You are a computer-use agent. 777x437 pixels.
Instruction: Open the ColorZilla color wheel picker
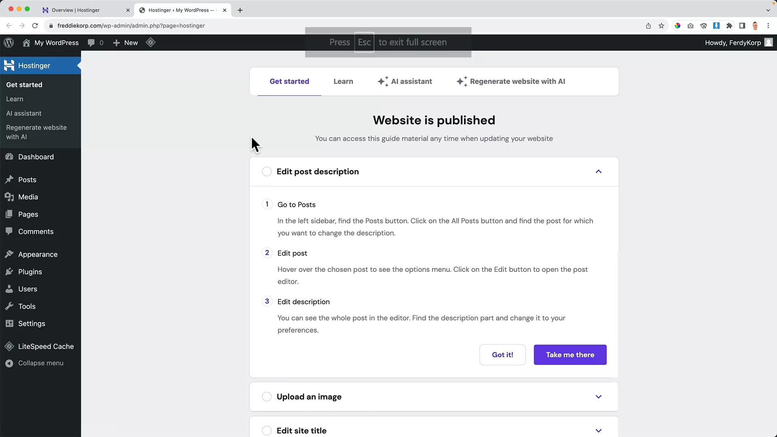pyautogui.click(x=678, y=25)
